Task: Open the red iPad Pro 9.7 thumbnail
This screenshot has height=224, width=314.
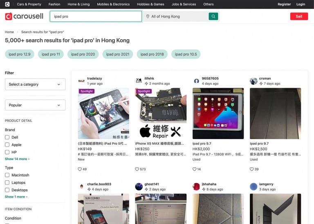Action: 218,113
